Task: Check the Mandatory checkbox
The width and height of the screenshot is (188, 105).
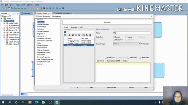Action: pos(128,58)
